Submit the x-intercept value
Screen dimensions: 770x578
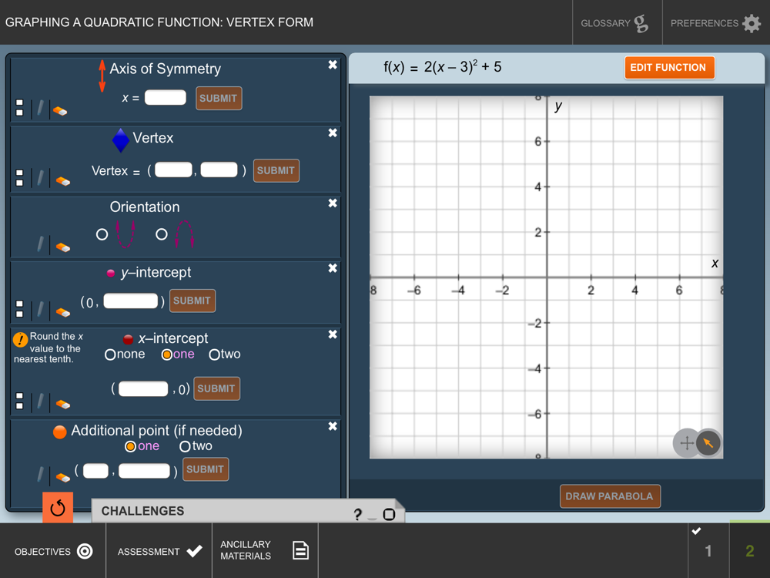(x=216, y=388)
